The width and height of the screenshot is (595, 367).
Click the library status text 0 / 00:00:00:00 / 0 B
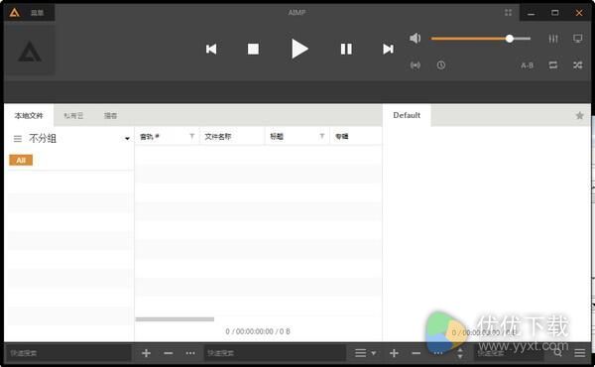(258, 331)
